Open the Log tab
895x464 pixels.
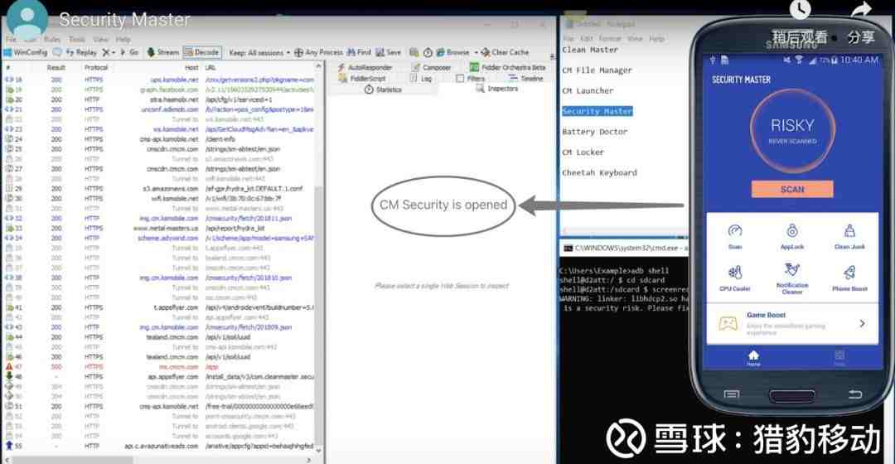(421, 79)
